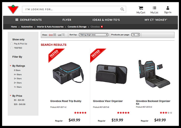Open My Cart shopping cart icon
This screenshot has width=181, height=128.
click(141, 8)
